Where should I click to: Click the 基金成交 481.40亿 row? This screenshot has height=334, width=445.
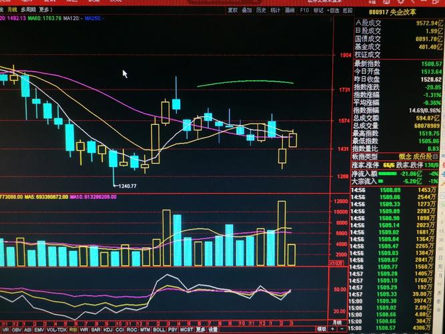[399, 47]
